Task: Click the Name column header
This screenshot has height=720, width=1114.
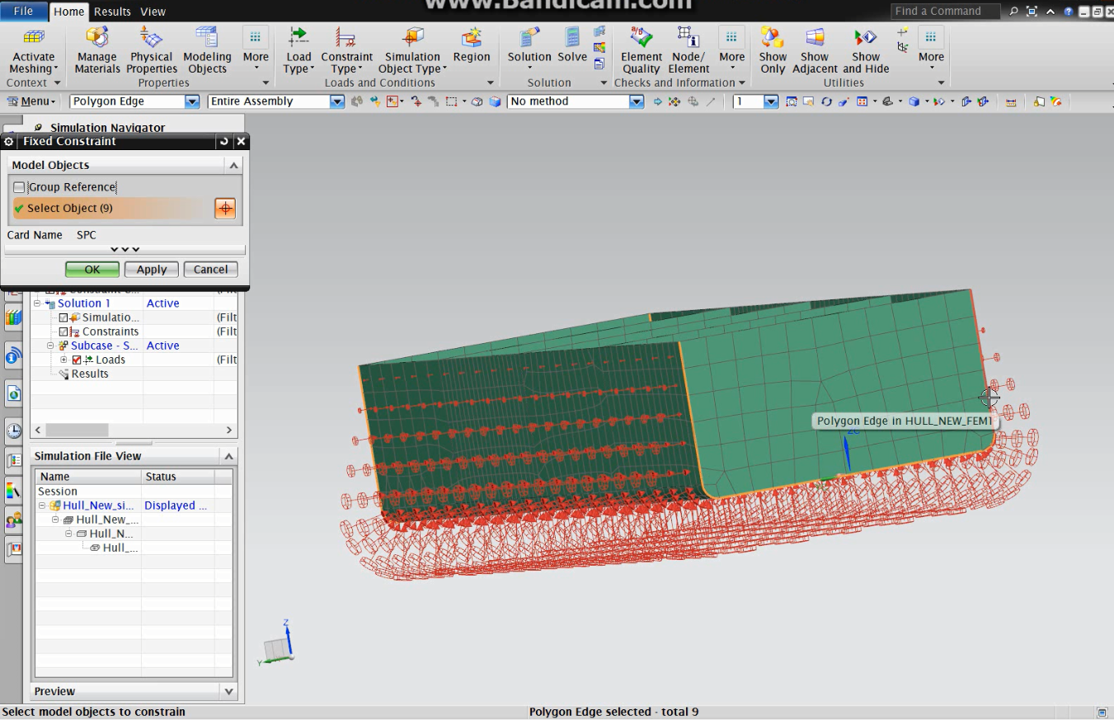Action: point(88,477)
